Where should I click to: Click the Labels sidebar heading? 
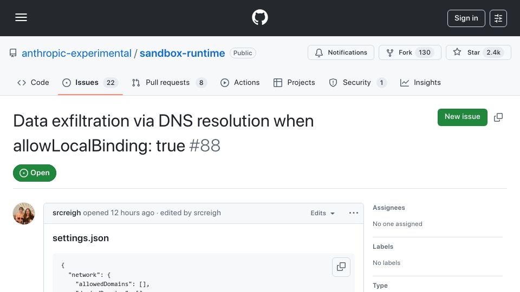click(383, 247)
